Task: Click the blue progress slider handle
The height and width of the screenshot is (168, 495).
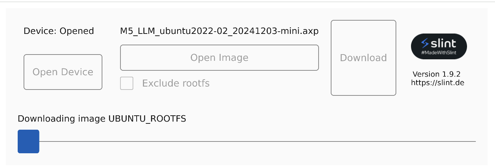Action: pos(28,141)
